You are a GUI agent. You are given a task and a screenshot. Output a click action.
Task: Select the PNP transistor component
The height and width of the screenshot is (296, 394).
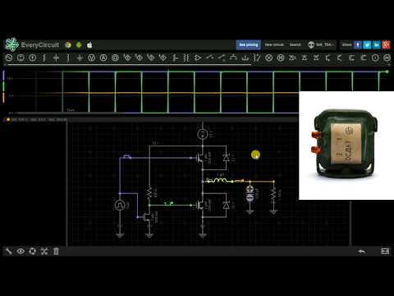340,58
